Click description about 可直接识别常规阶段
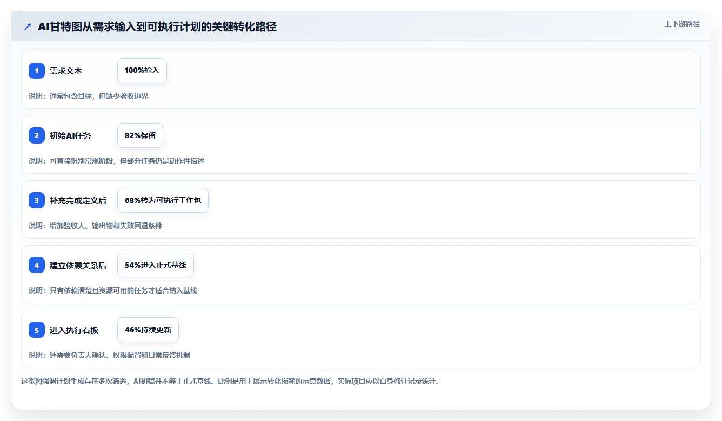The height and width of the screenshot is (421, 722). click(x=117, y=161)
